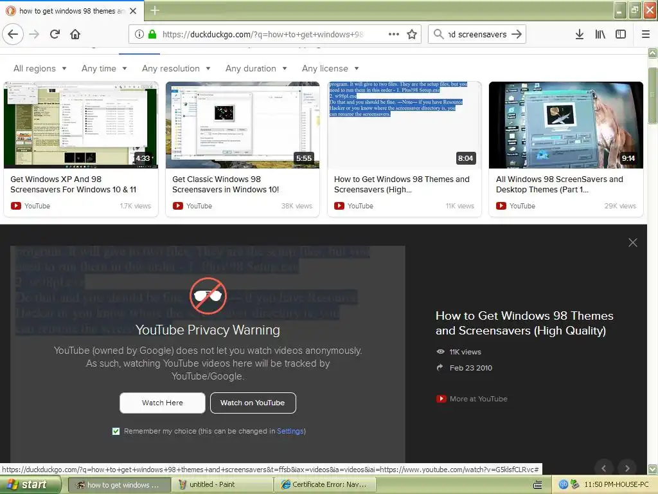Click the share arrow beside Feb 23 2010

(440, 367)
